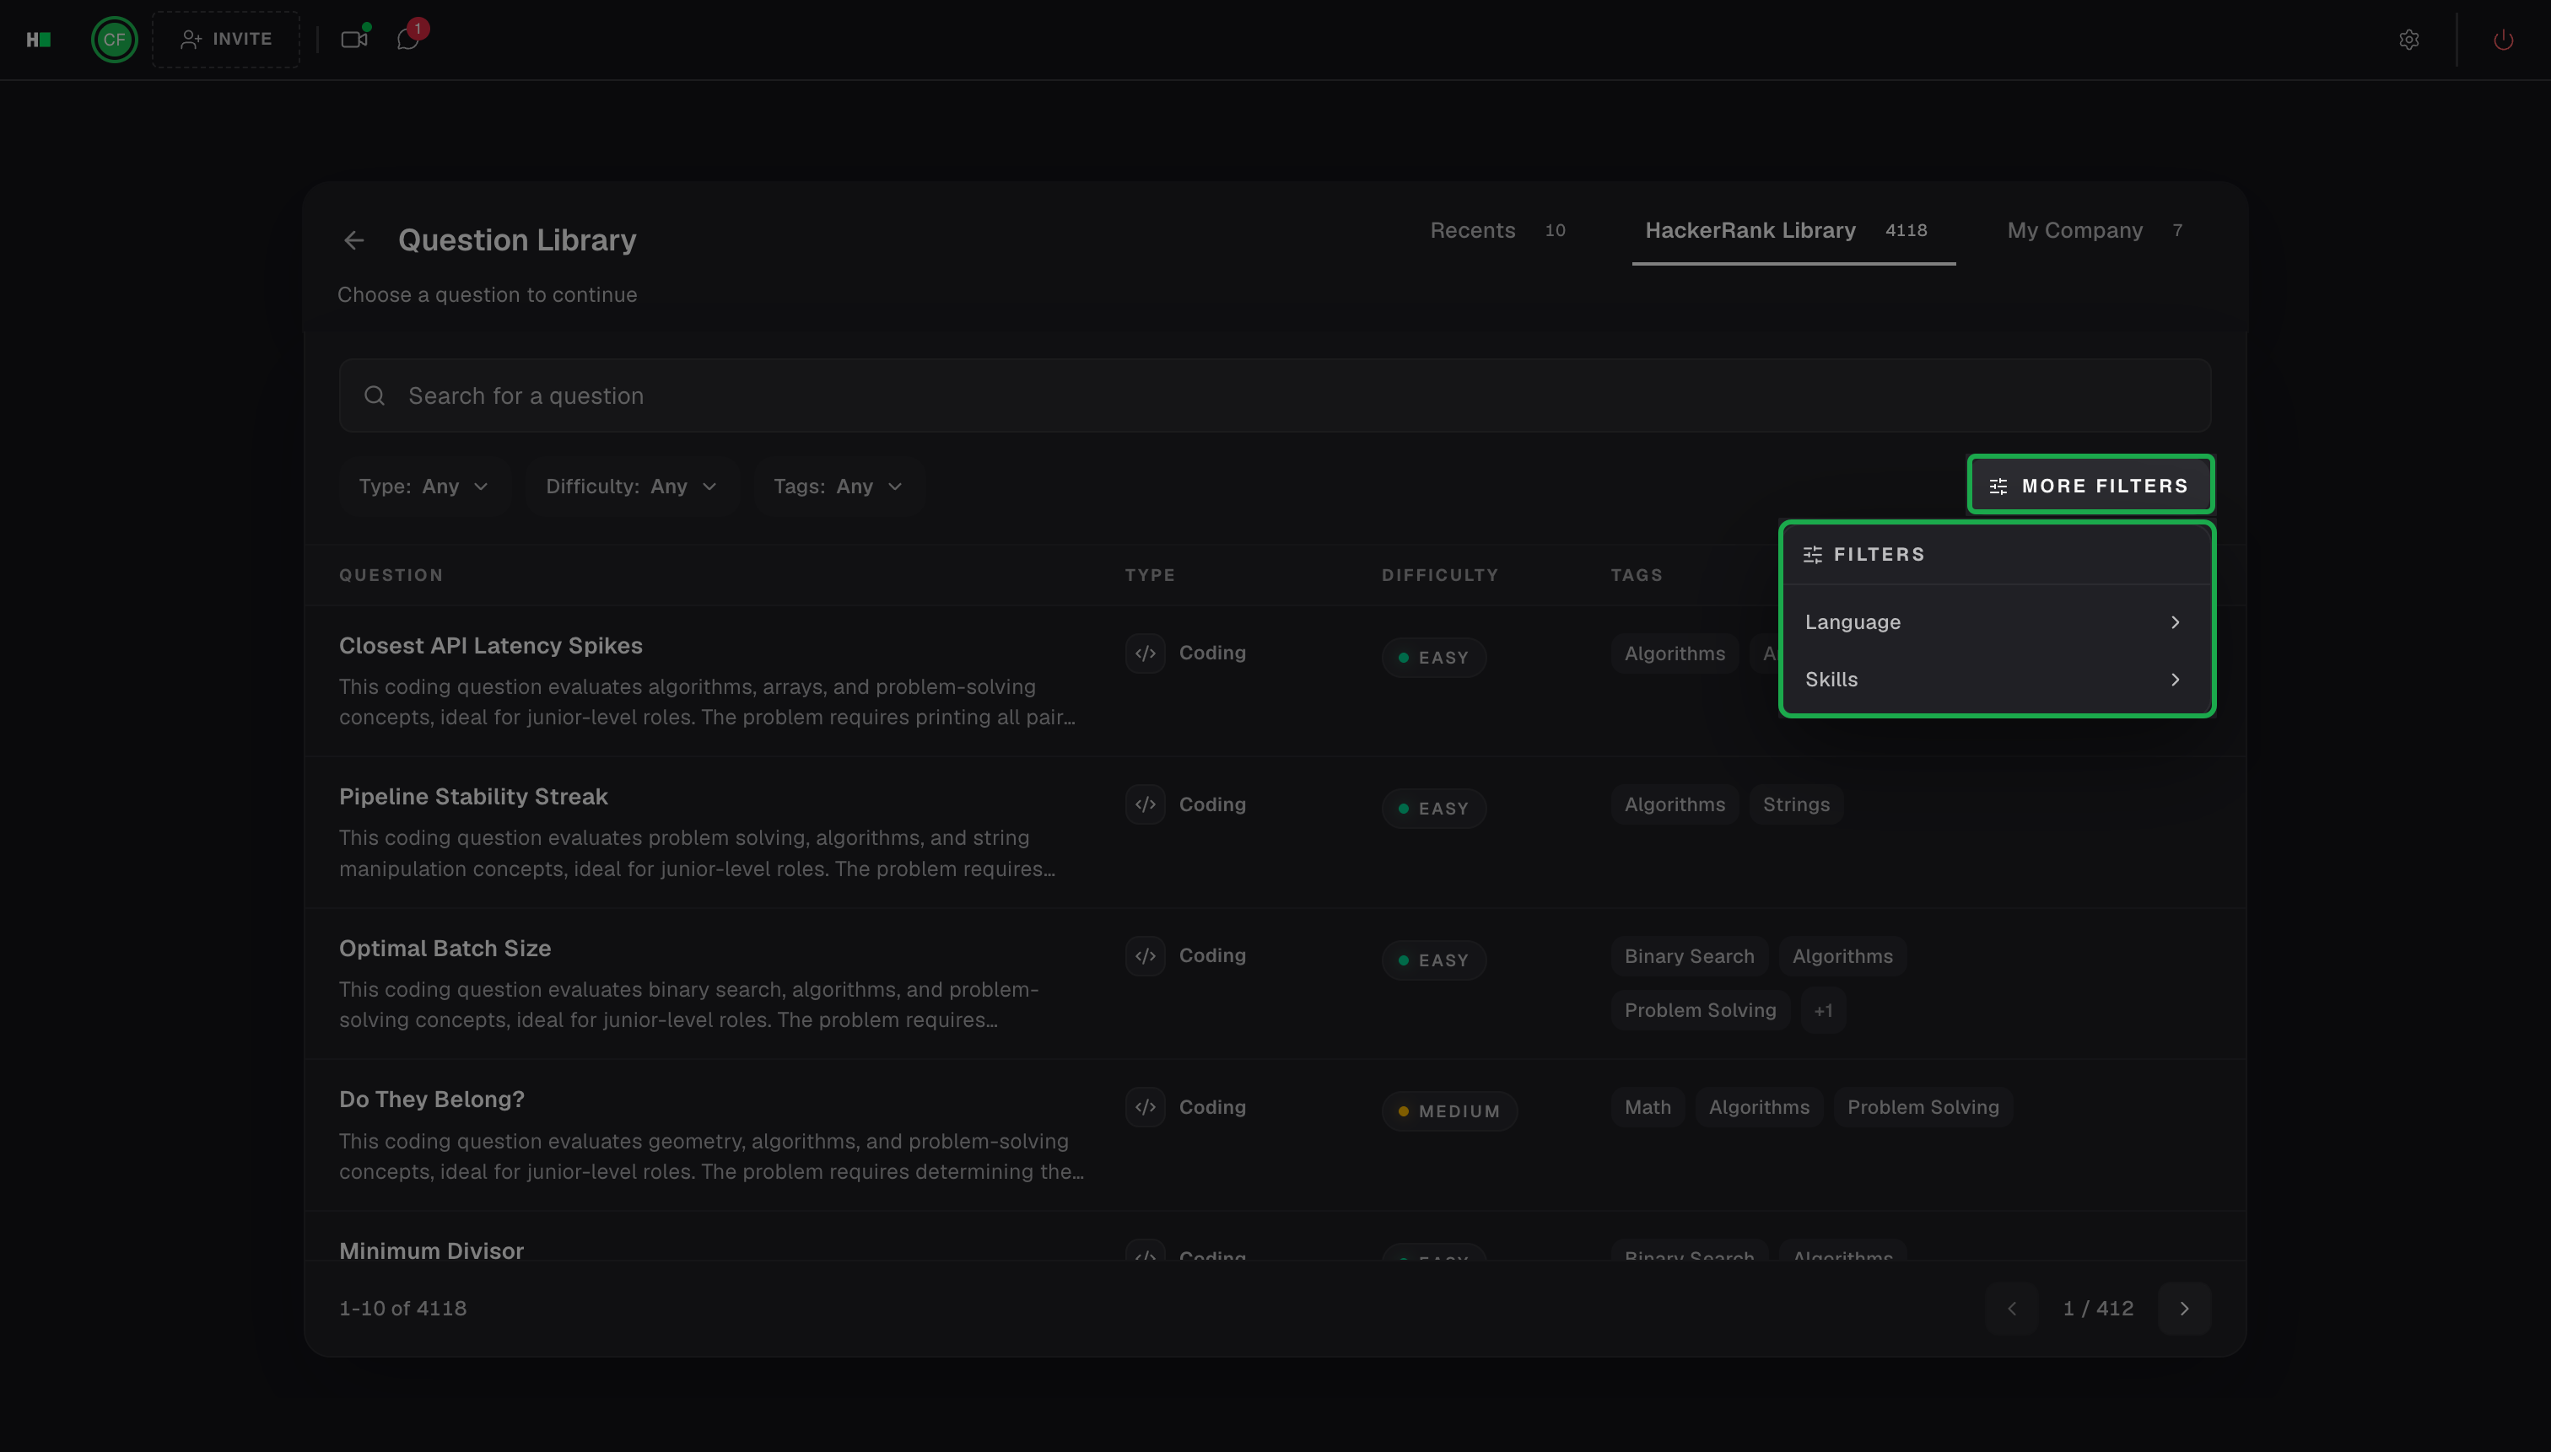Focus the Search for a question field
Image resolution: width=2551 pixels, height=1452 pixels.
[1274, 396]
